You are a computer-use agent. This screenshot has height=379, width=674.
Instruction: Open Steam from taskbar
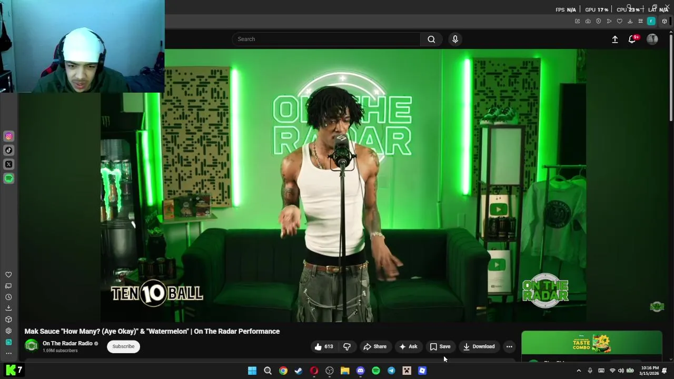299,371
